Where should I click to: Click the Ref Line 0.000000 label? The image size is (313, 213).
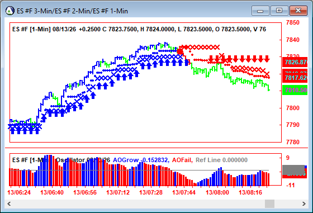coord(221,160)
